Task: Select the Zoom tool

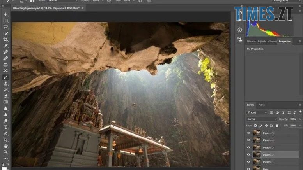Action: coord(5,152)
